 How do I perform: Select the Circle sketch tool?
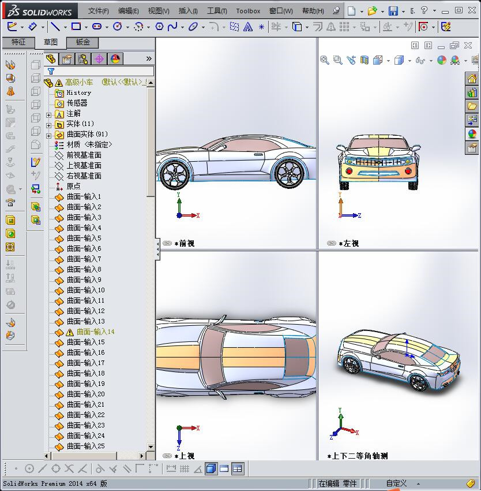click(x=118, y=27)
